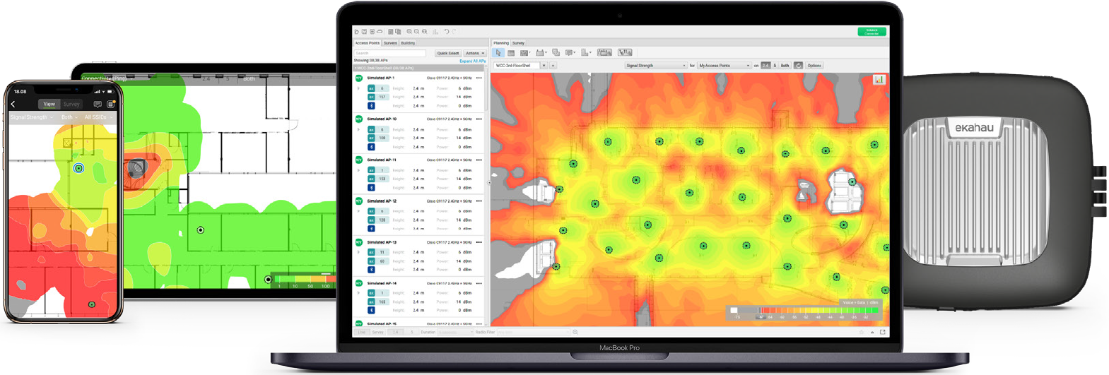This screenshot has height=375, width=1109.
Task: Click the channel planner 1-6-11 icon
Action: pyautogui.click(x=625, y=53)
